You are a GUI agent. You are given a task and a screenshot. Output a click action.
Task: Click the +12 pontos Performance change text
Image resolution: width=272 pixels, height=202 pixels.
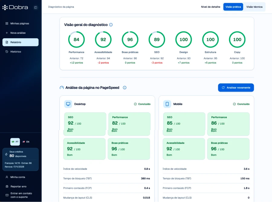(76, 63)
